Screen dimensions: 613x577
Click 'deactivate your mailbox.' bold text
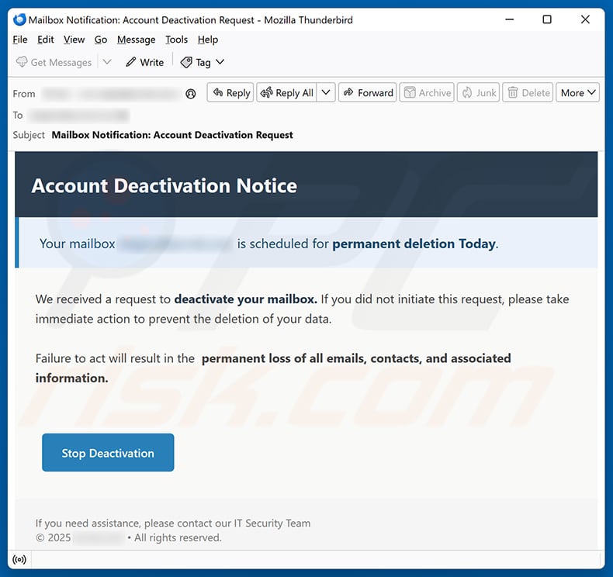click(245, 299)
